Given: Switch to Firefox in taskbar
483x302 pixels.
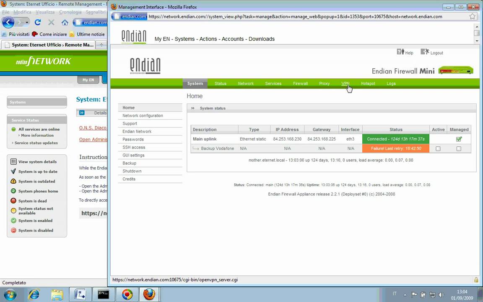Looking at the screenshot, I should click(x=149, y=294).
